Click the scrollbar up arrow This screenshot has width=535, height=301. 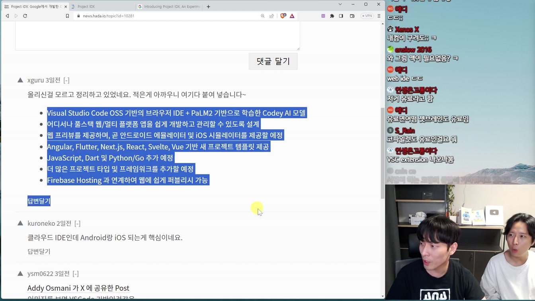tap(383, 24)
